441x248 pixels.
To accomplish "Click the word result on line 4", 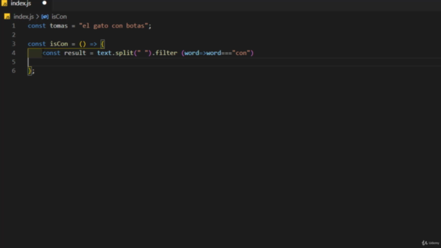I will [x=75, y=53].
